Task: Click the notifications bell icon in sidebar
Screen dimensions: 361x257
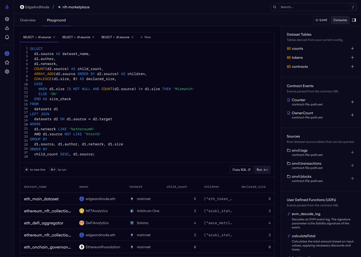Action: [x=7, y=37]
